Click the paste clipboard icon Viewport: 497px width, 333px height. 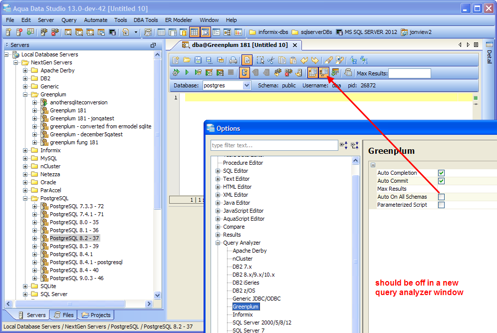click(293, 60)
